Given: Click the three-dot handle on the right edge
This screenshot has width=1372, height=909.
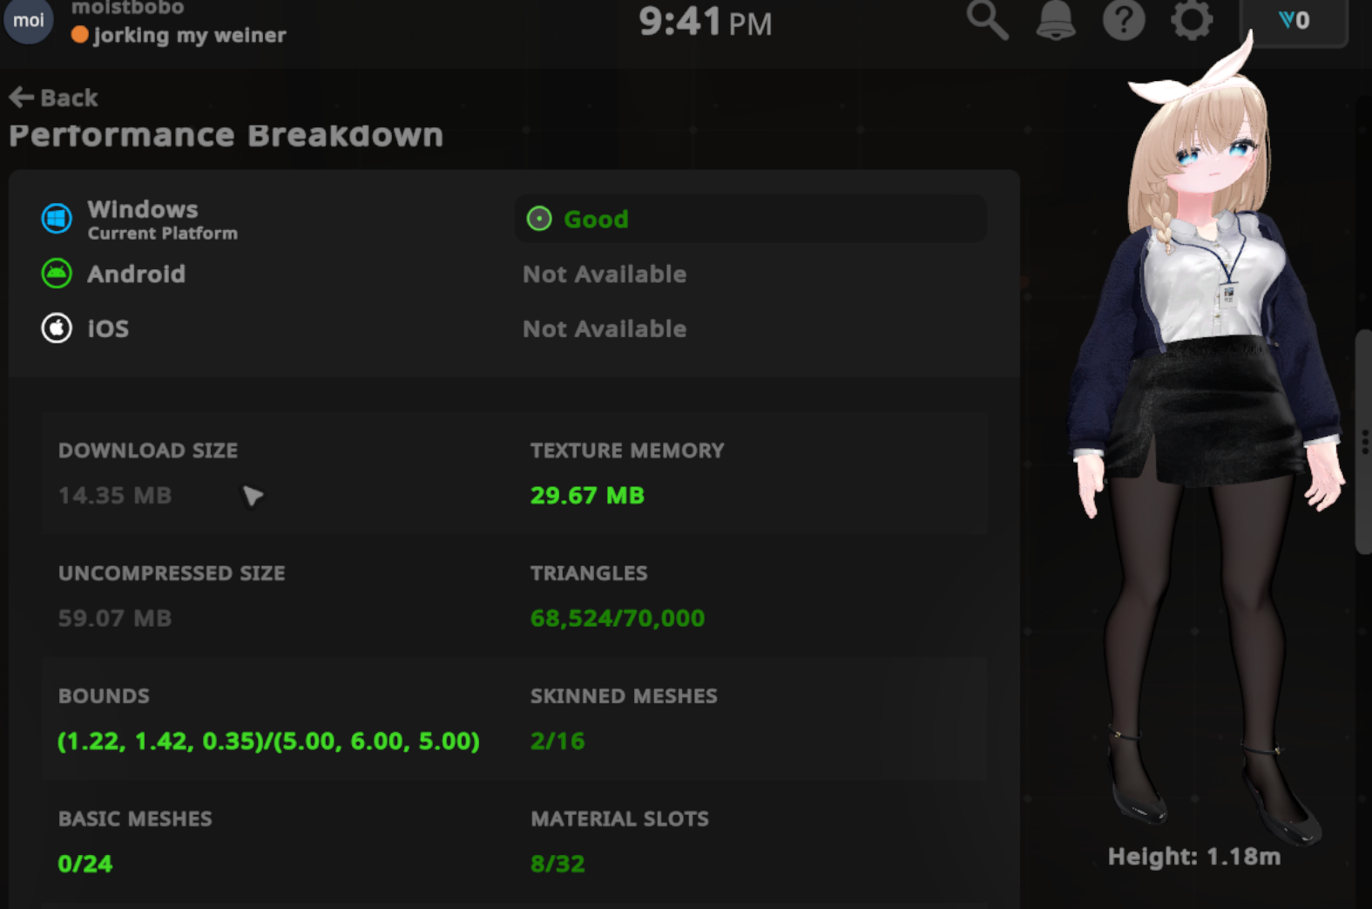Looking at the screenshot, I should point(1364,441).
